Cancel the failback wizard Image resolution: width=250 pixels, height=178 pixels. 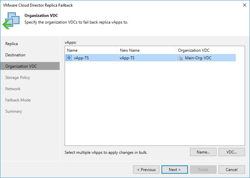[232, 170]
